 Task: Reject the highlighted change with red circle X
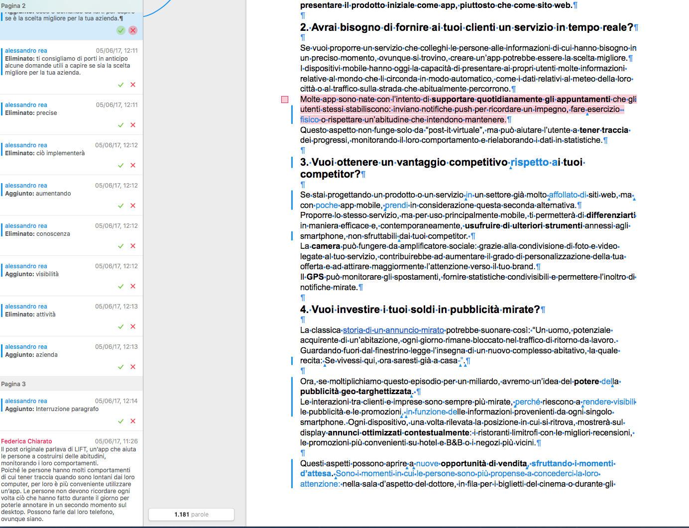click(133, 30)
